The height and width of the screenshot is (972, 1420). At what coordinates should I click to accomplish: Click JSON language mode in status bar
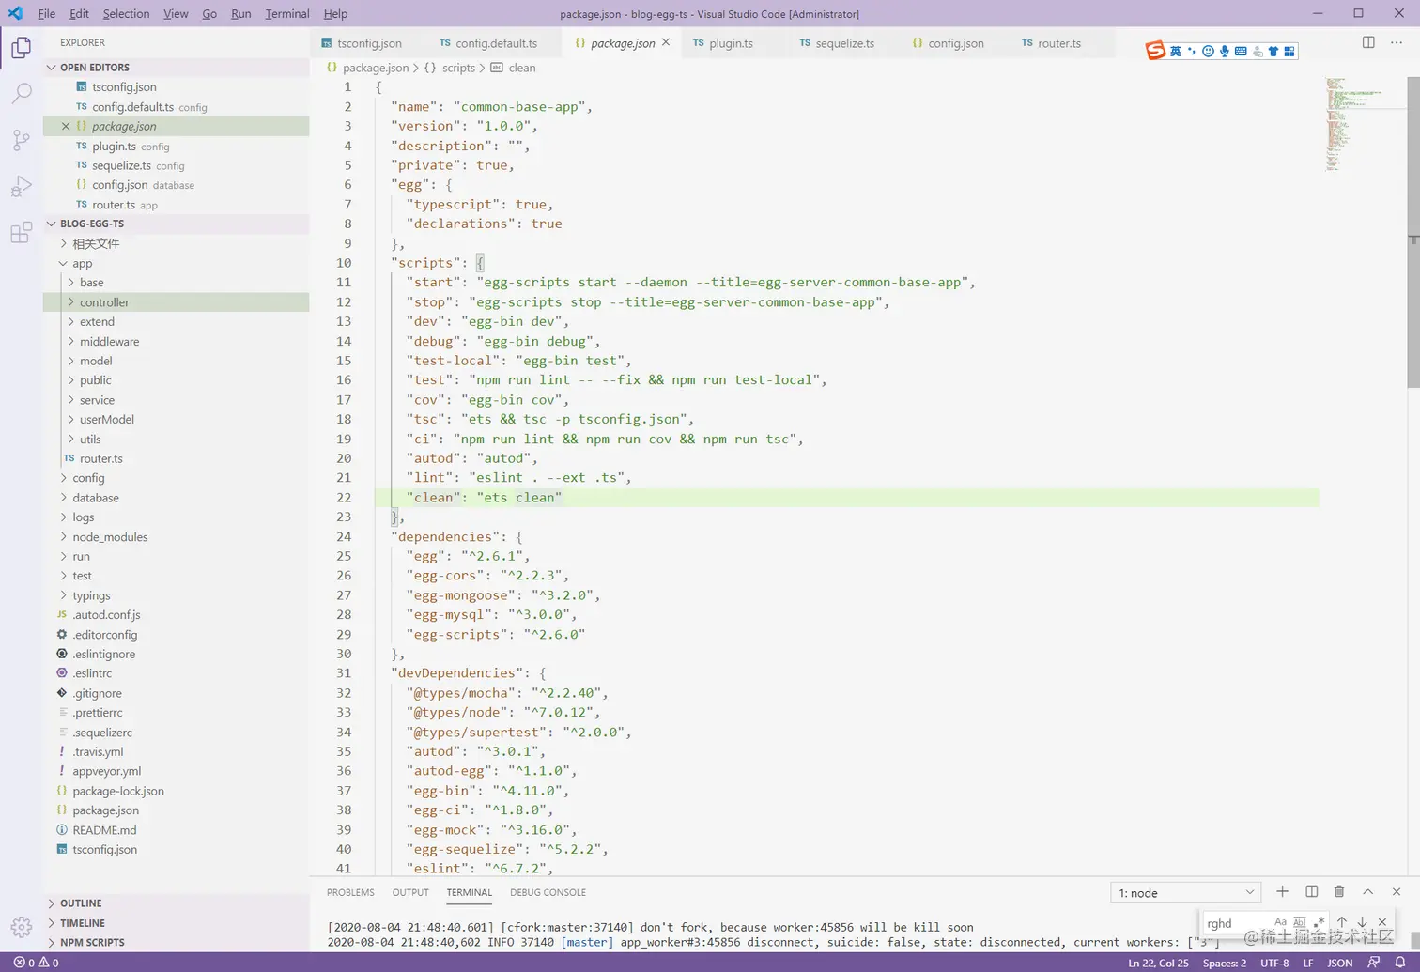tap(1339, 963)
